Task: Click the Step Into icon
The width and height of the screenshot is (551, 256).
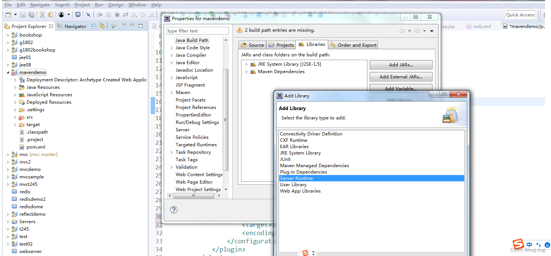Action: 134,15
